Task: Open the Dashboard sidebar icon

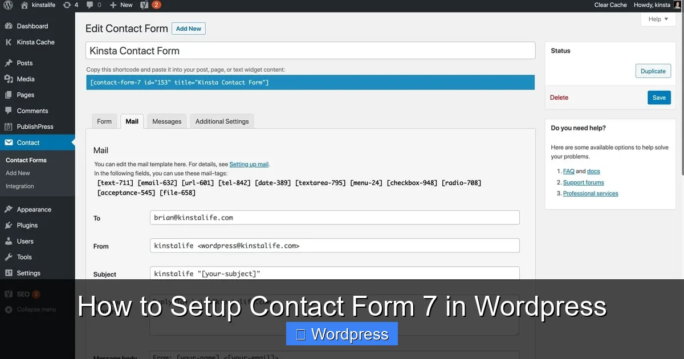Action: pos(9,26)
